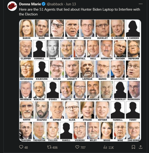Repost the tweet using the retweet icon
Screen dimensions: 149x153
tap(49, 147)
